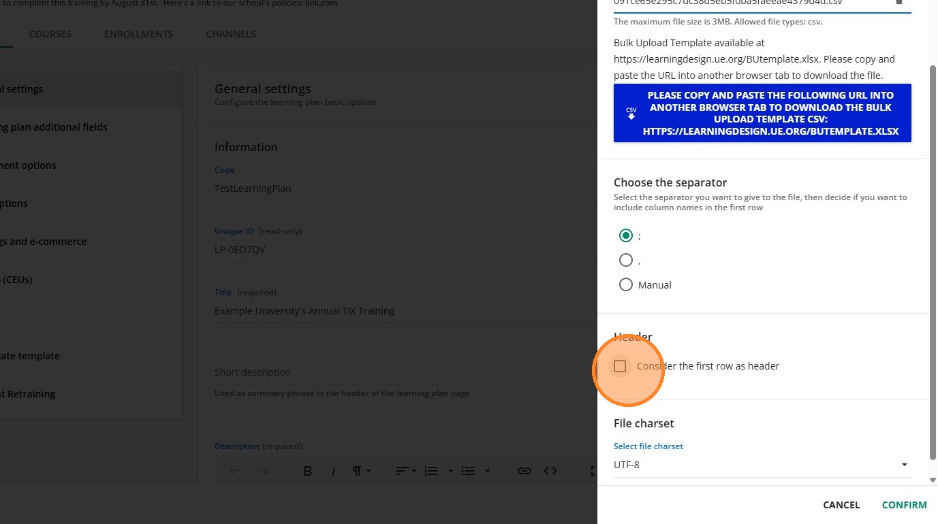938x524 pixels.
Task: Undo the last edit in Description toolbar
Action: click(236, 471)
